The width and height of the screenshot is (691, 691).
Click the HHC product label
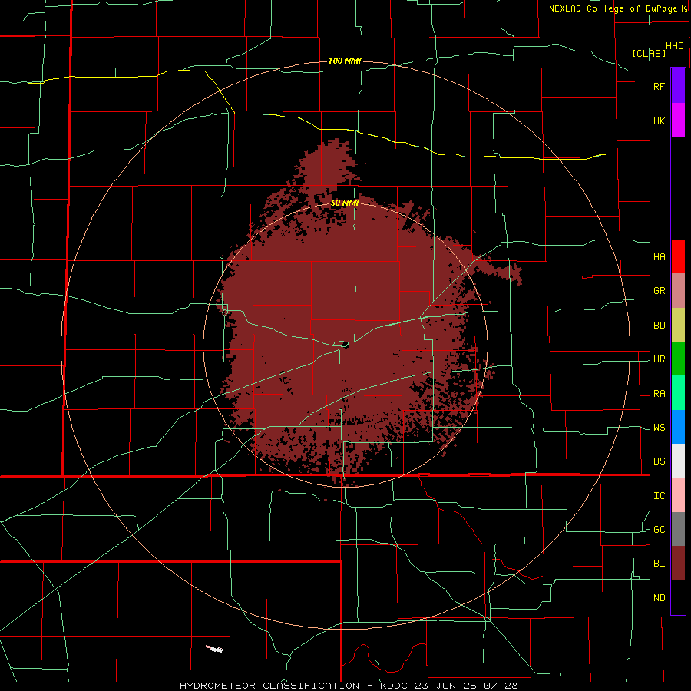point(674,46)
